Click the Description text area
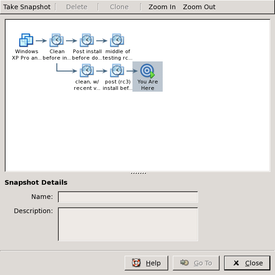Image resolution: width=275 pixels, height=275 pixels. (x=128, y=224)
